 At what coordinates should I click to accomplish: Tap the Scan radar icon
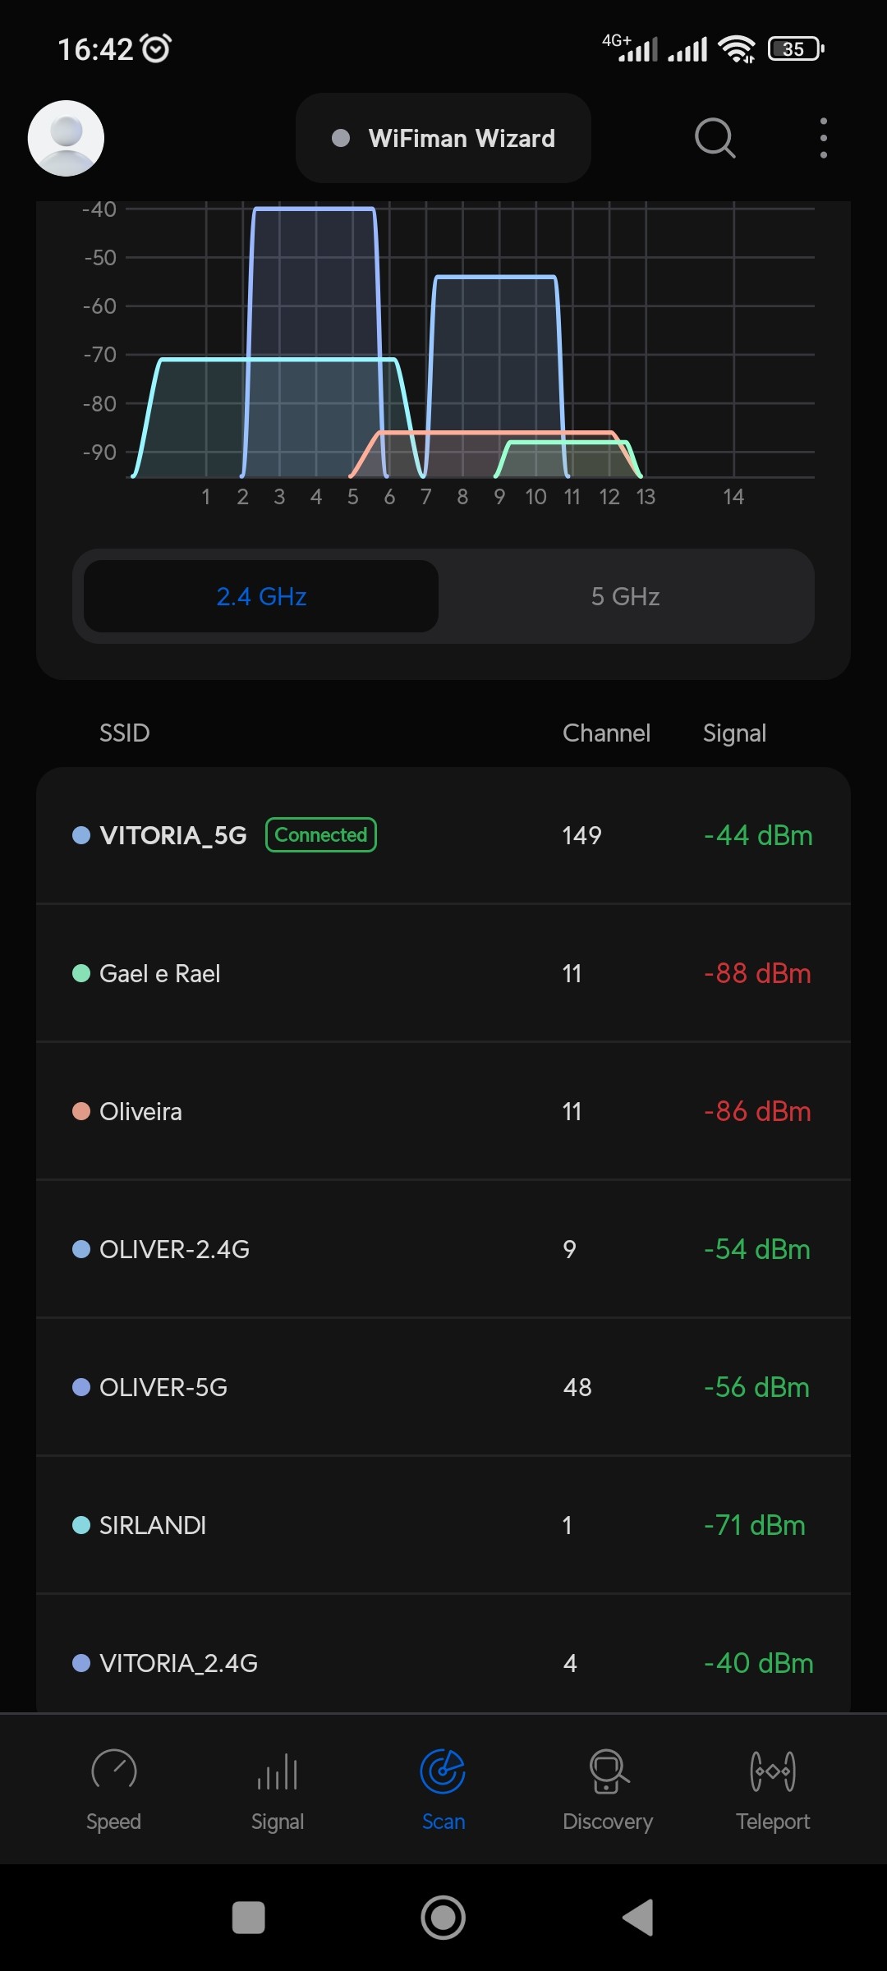(x=443, y=1771)
